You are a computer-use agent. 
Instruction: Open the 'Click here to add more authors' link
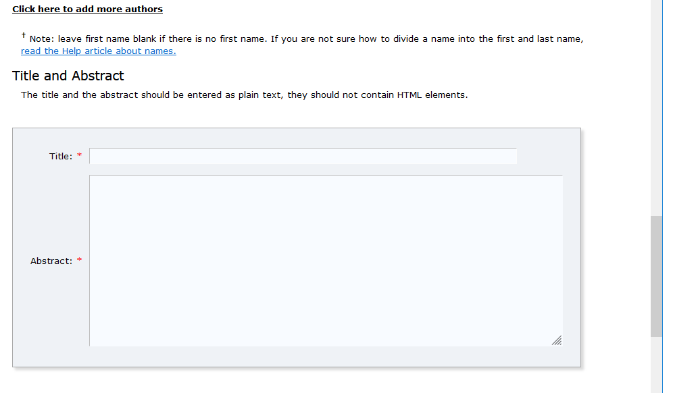pos(87,9)
